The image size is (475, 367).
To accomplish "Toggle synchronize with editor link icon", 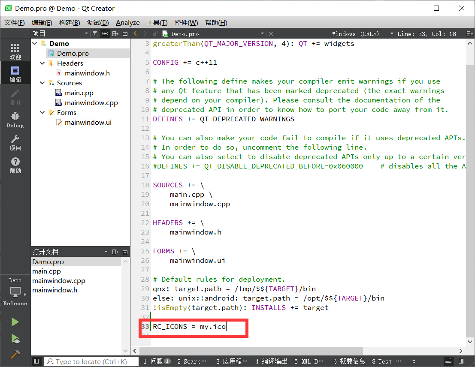I will click(105, 33).
